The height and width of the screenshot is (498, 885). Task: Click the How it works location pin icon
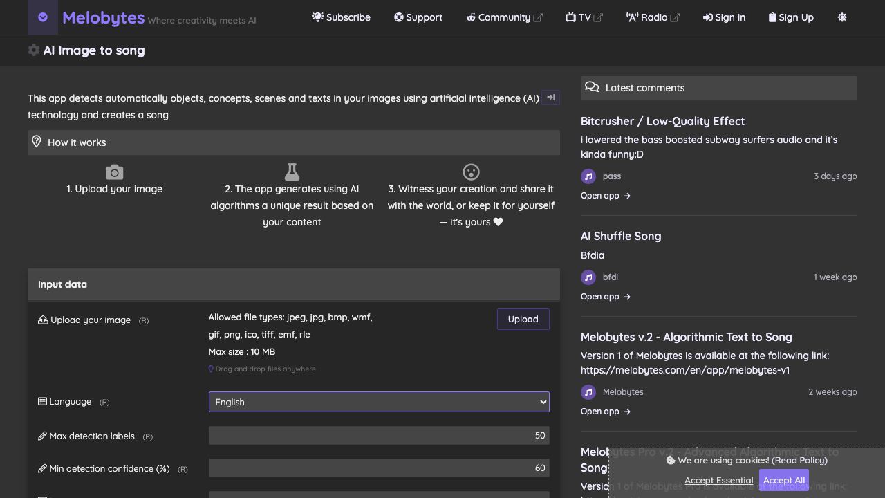pyautogui.click(x=37, y=142)
